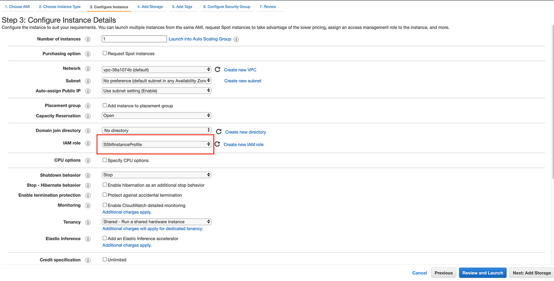Enable hibernation as additional stop behavior

coord(105,185)
